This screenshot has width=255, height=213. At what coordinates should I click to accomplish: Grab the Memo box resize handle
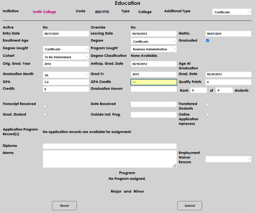coord(174,165)
